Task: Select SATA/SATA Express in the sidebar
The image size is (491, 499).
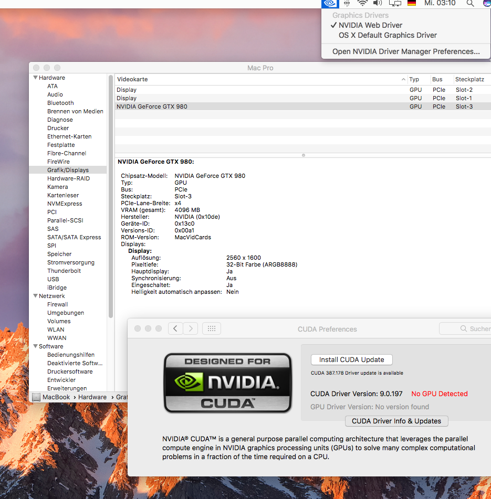Action: [74, 237]
